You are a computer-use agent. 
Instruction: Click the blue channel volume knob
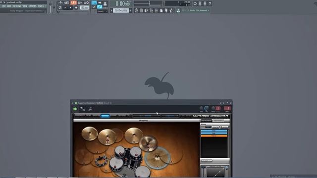pyautogui.click(x=207, y=108)
